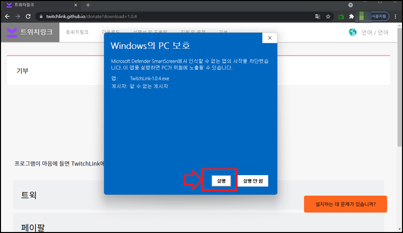Open the 트위치링크 nav menu item
This screenshot has height=233, width=403.
[77, 32]
